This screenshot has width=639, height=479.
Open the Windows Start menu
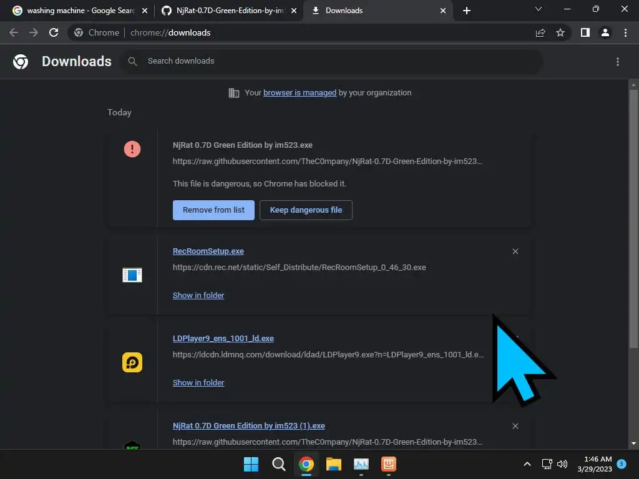[251, 464]
